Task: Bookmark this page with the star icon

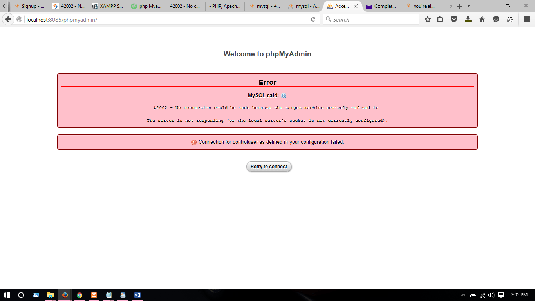Action: click(x=428, y=19)
